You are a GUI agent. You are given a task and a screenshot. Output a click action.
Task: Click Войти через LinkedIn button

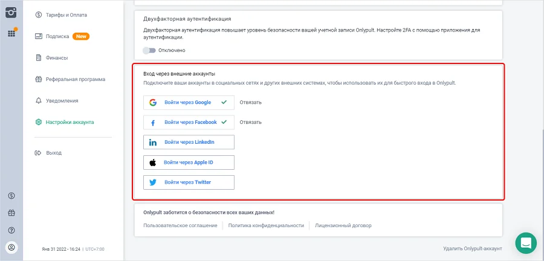(x=189, y=142)
